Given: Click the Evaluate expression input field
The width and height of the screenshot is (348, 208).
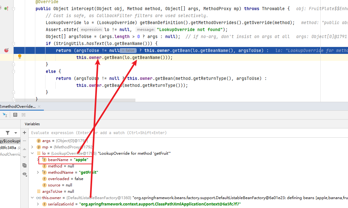Looking at the screenshot, I should click(159, 133).
